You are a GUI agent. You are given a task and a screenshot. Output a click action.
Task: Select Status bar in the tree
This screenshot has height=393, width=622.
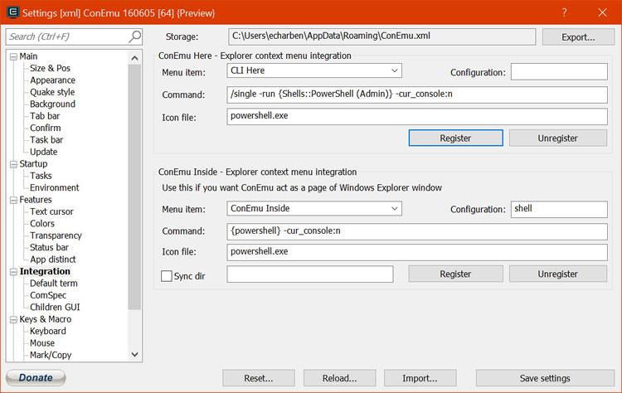[x=49, y=247]
